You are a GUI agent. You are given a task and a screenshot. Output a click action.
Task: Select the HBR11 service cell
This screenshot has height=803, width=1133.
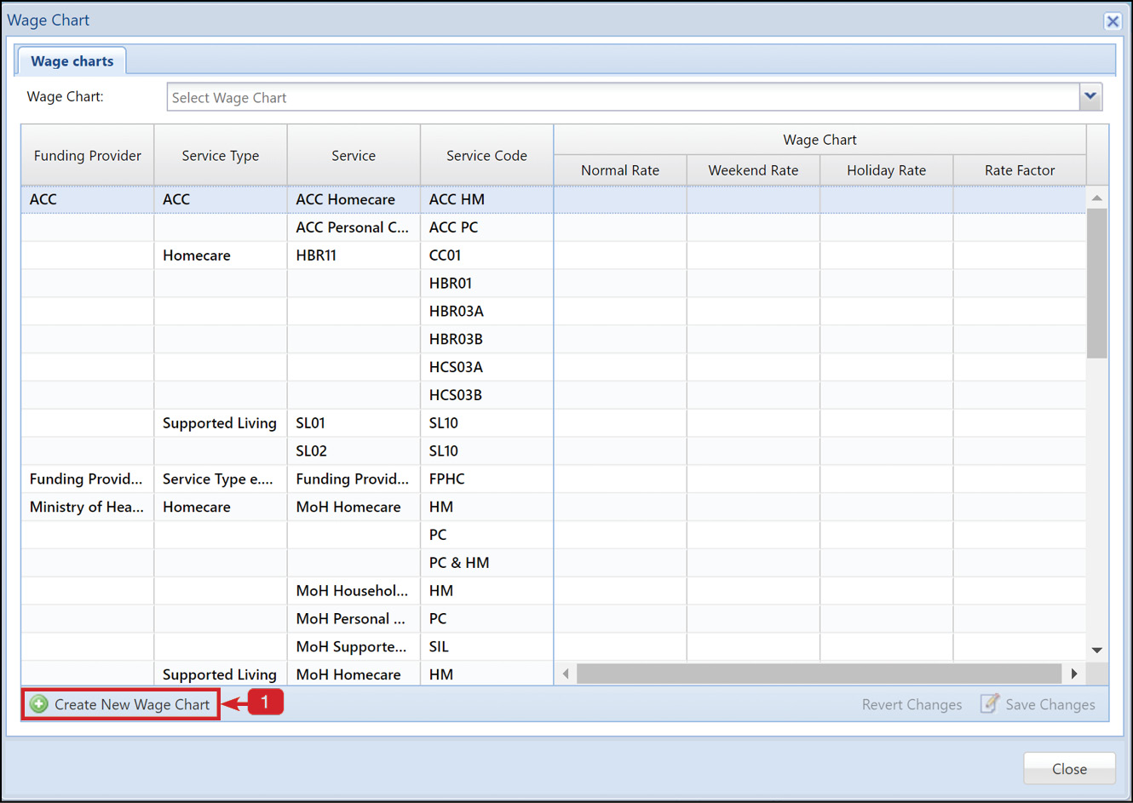tap(354, 255)
